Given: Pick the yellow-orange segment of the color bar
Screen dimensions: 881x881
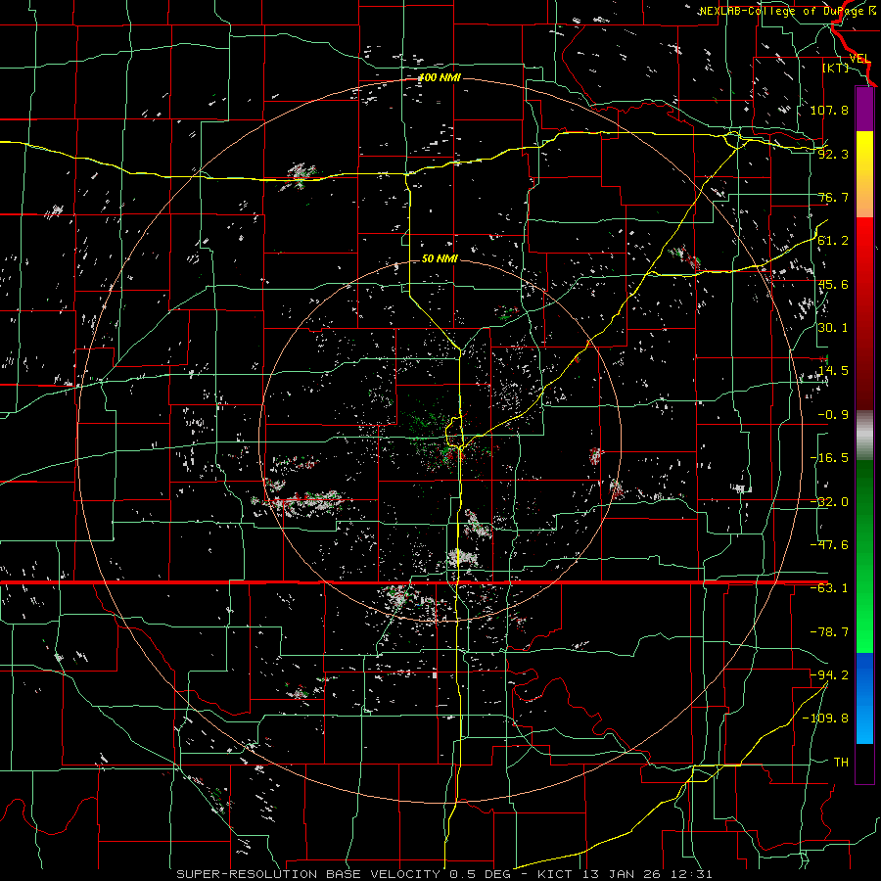Looking at the screenshot, I should [x=864, y=174].
